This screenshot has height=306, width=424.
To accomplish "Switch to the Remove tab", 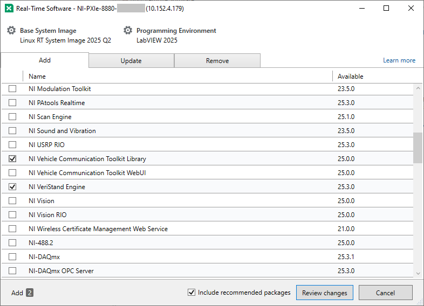I will coord(217,61).
